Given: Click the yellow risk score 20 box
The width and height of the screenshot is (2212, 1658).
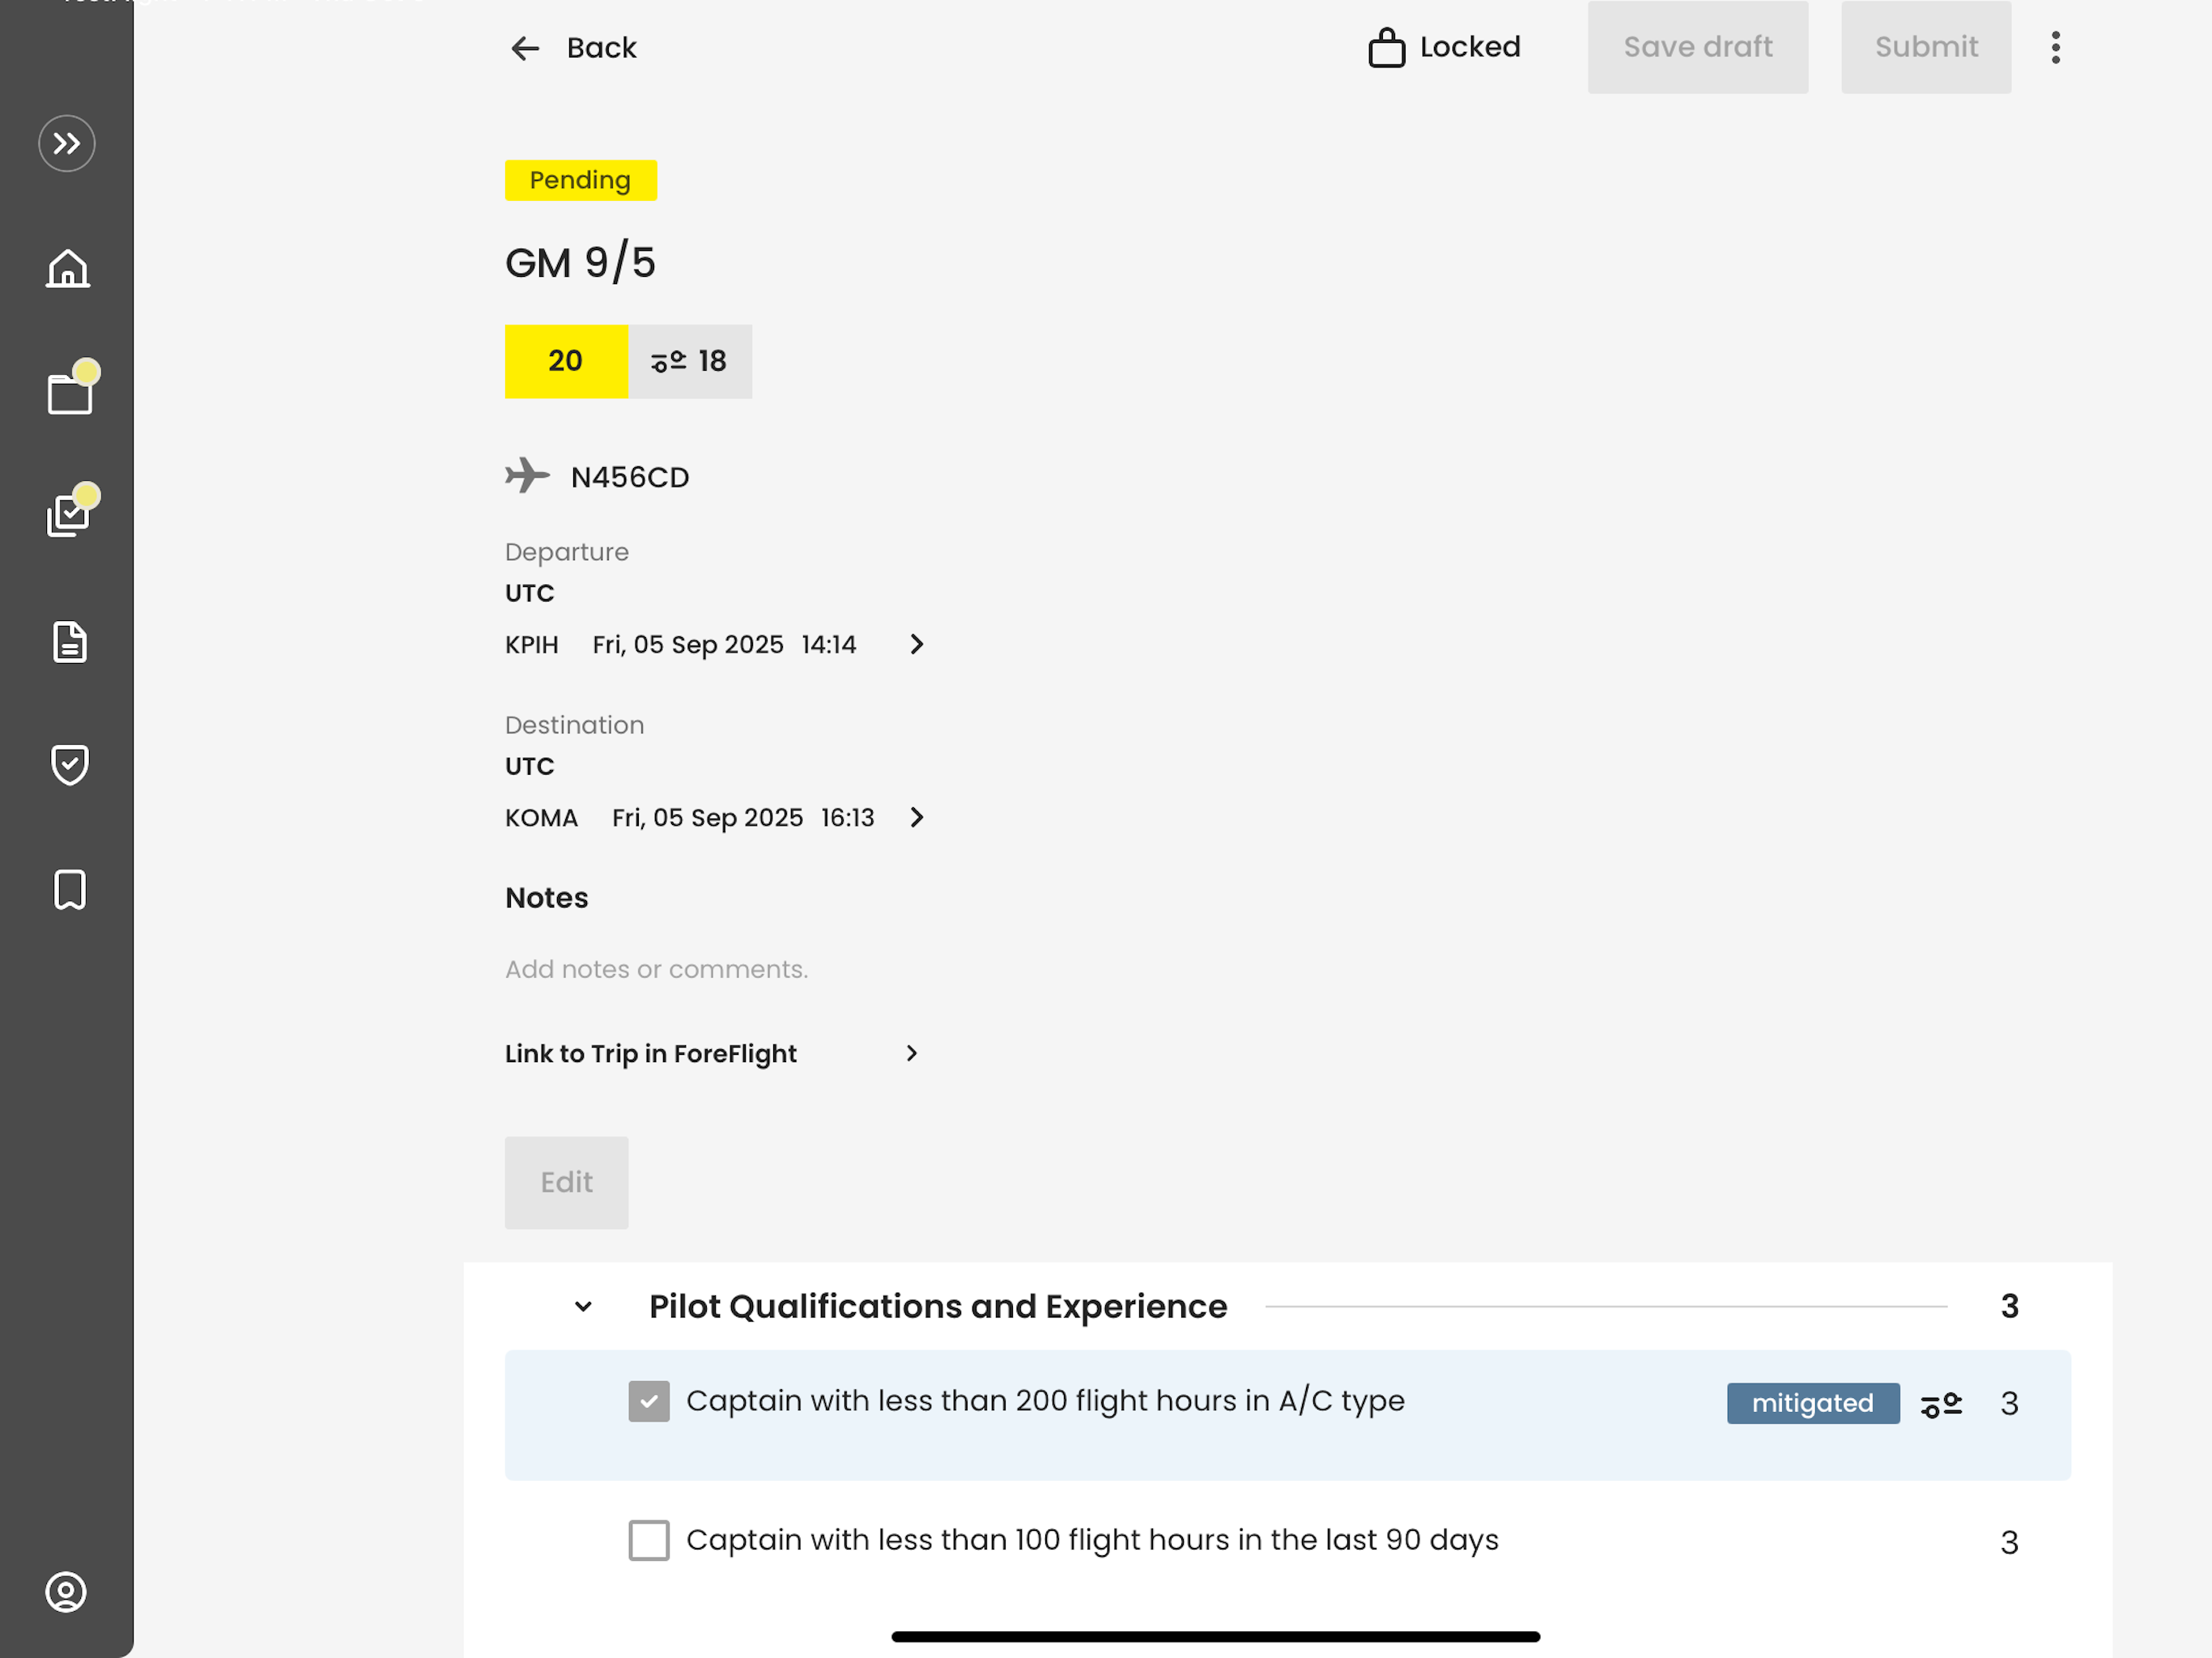Looking at the screenshot, I should 566,361.
